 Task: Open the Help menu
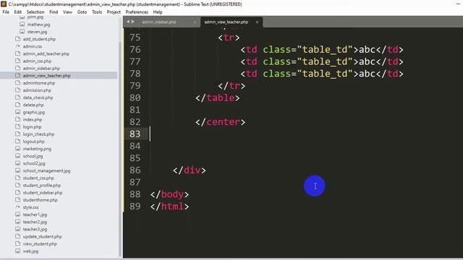(158, 12)
